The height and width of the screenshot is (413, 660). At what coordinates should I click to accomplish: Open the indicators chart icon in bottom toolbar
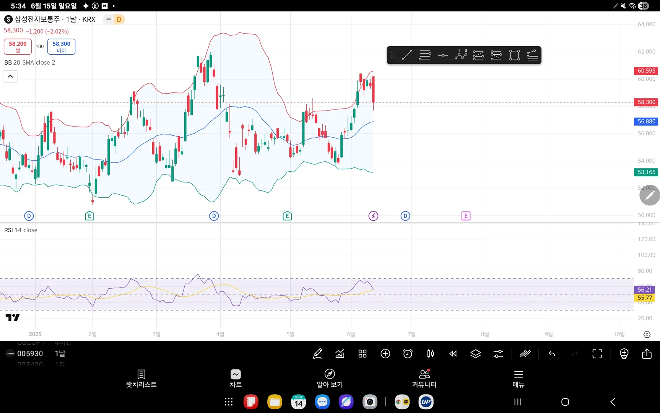click(340, 354)
